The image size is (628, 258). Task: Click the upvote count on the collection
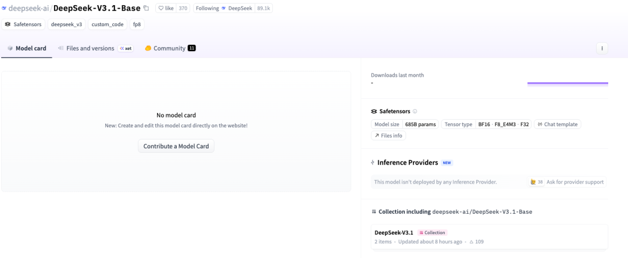point(476,242)
